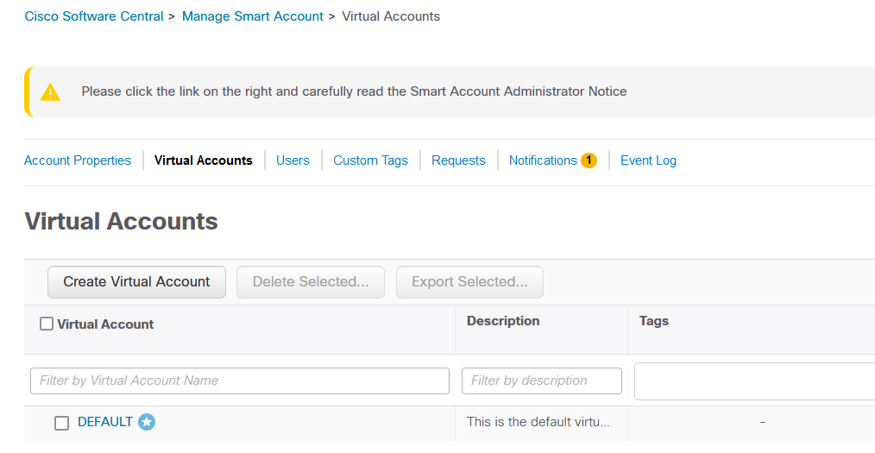Screen dimensions: 875x453
Task: Click the Notifications count badge
Action: (589, 160)
